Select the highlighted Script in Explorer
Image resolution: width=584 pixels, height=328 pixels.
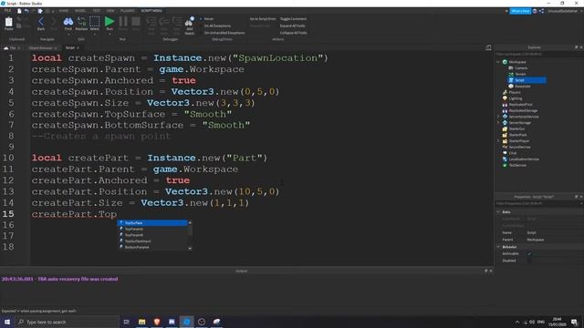point(527,80)
